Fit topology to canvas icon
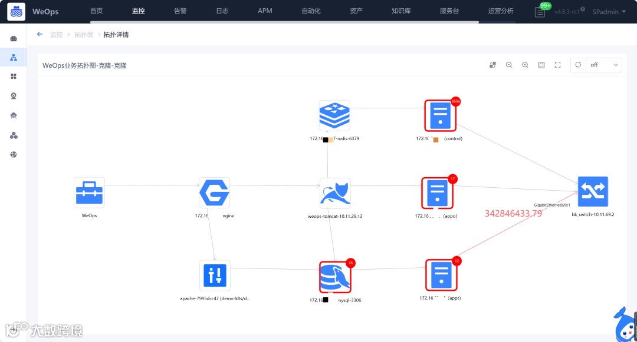 click(x=541, y=65)
